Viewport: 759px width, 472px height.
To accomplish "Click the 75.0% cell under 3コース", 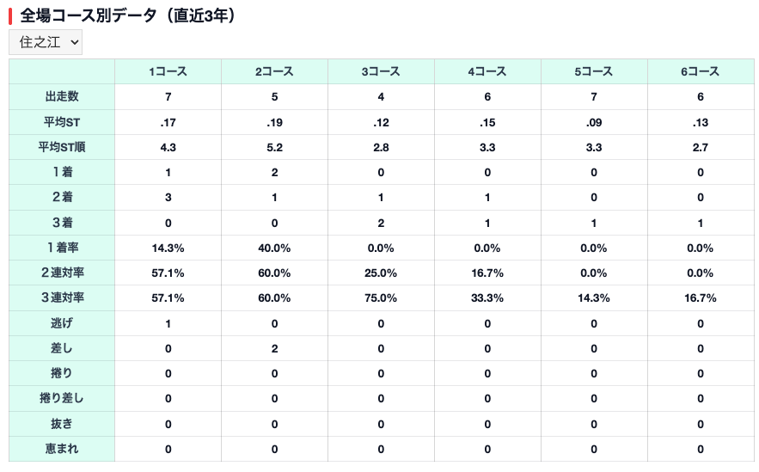I will point(381,297).
